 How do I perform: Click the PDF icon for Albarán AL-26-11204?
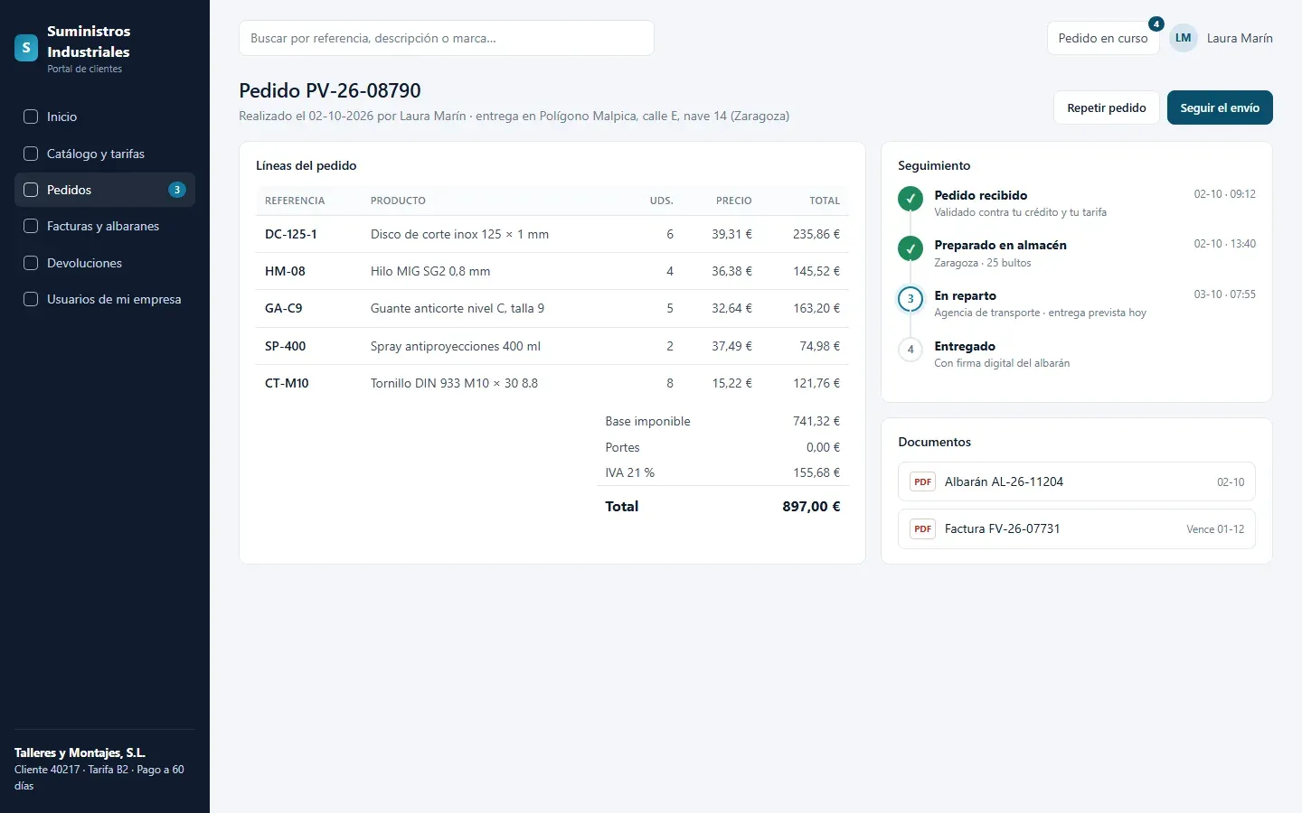point(922,481)
